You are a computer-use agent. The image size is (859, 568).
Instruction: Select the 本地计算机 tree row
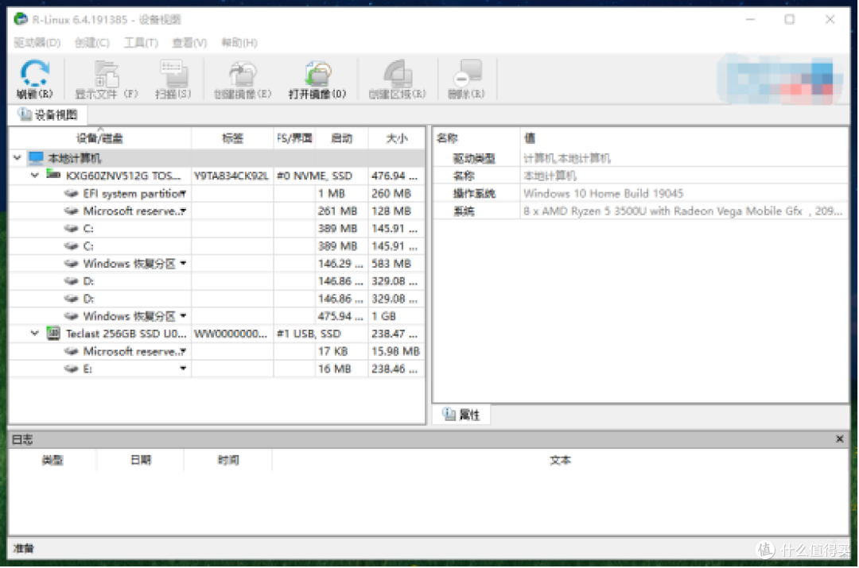[x=217, y=158]
